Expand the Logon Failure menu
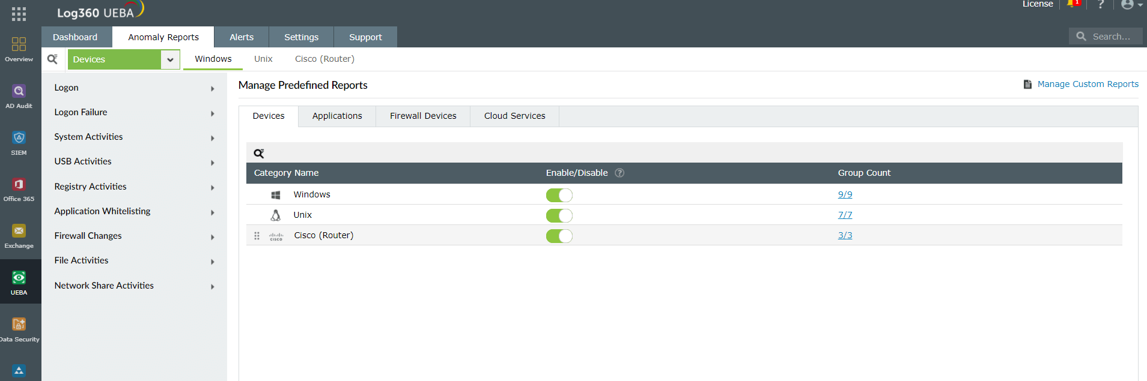The width and height of the screenshot is (1147, 381). pyautogui.click(x=133, y=113)
